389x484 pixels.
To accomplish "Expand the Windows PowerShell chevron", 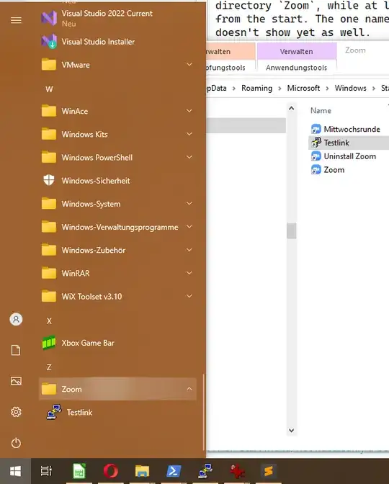I will click(189, 157).
